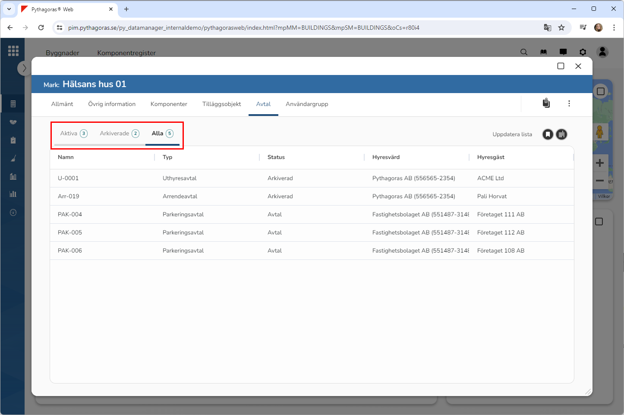Switch to the Aktiva agreements tab

tap(73, 134)
